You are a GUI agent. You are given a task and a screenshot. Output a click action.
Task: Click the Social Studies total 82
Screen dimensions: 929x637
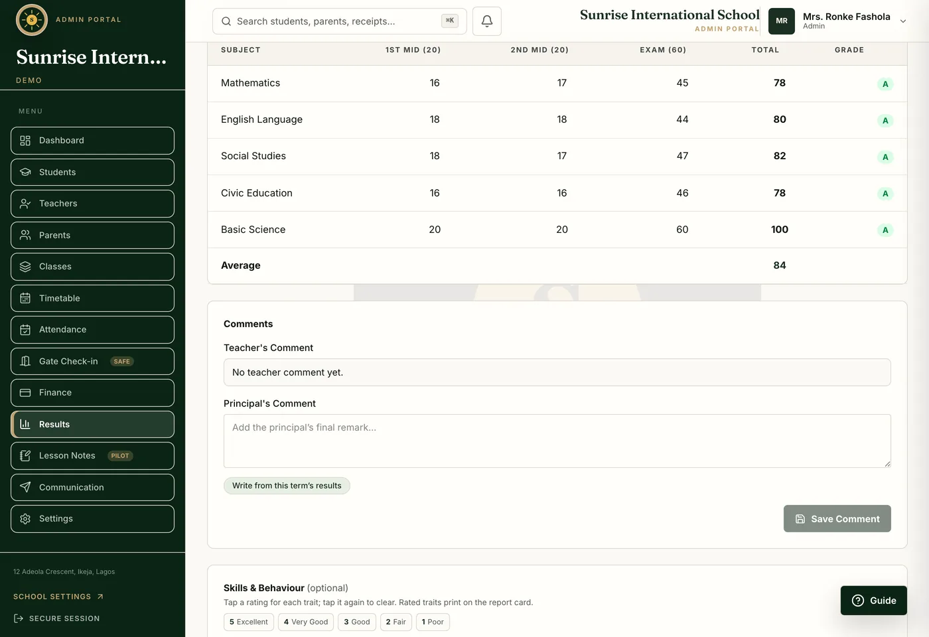pos(780,156)
